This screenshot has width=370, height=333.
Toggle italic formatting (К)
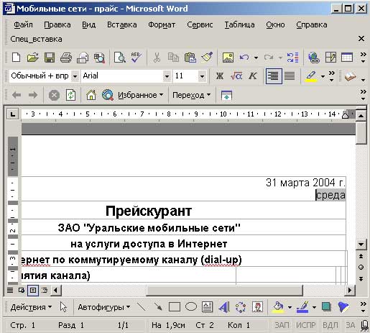click(253, 76)
